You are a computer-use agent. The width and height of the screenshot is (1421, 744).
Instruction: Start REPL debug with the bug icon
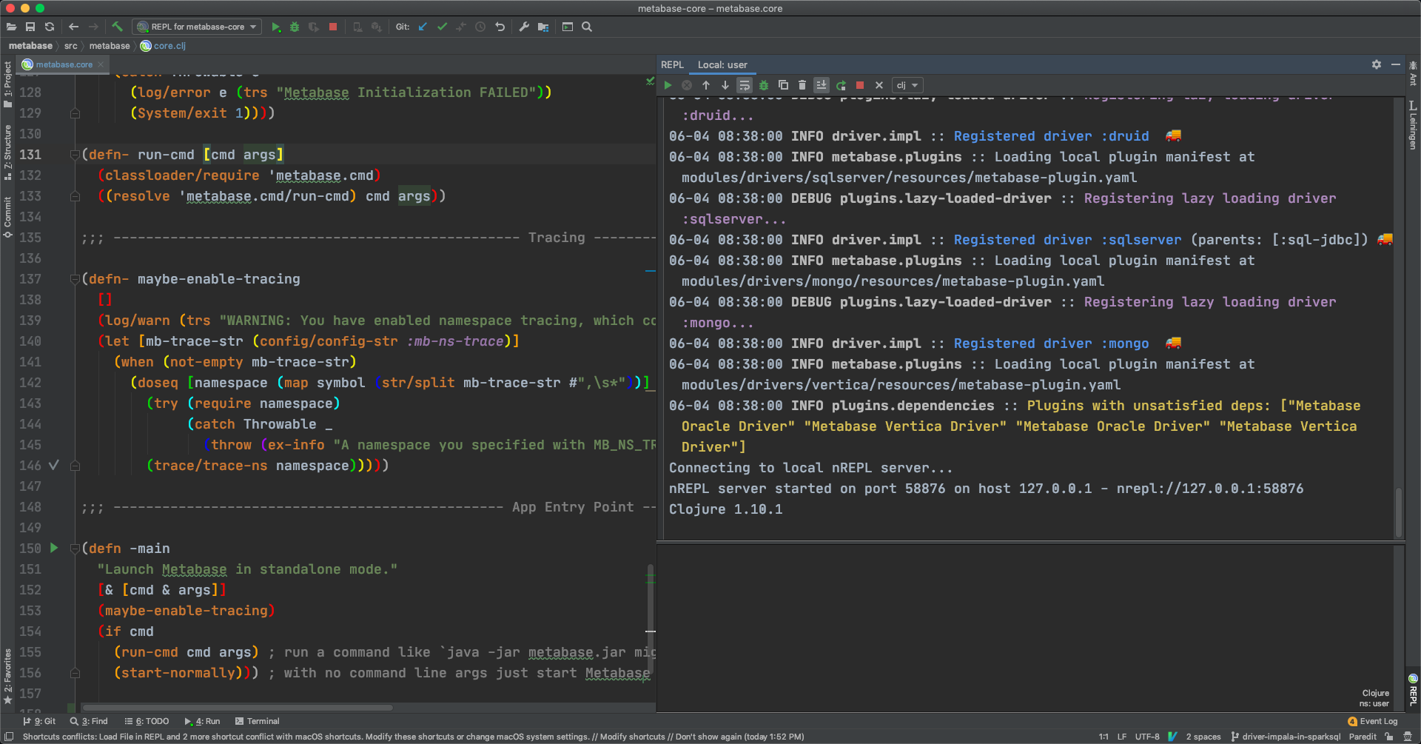[x=764, y=85]
